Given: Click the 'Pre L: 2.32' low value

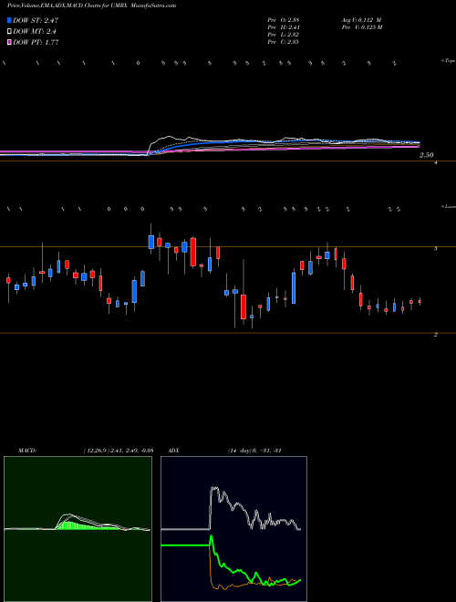Looking at the screenshot, I should click(284, 35).
